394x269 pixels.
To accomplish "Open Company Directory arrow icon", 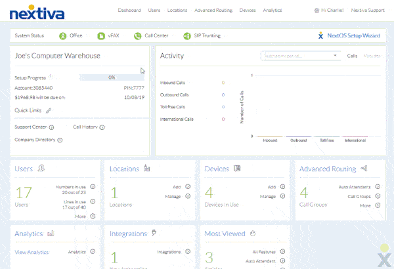I will (x=60, y=140).
